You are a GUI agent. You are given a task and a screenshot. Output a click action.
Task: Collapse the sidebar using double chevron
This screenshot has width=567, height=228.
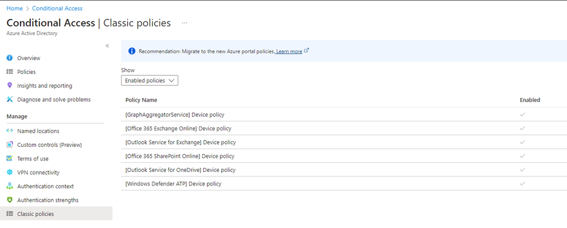pos(107,46)
